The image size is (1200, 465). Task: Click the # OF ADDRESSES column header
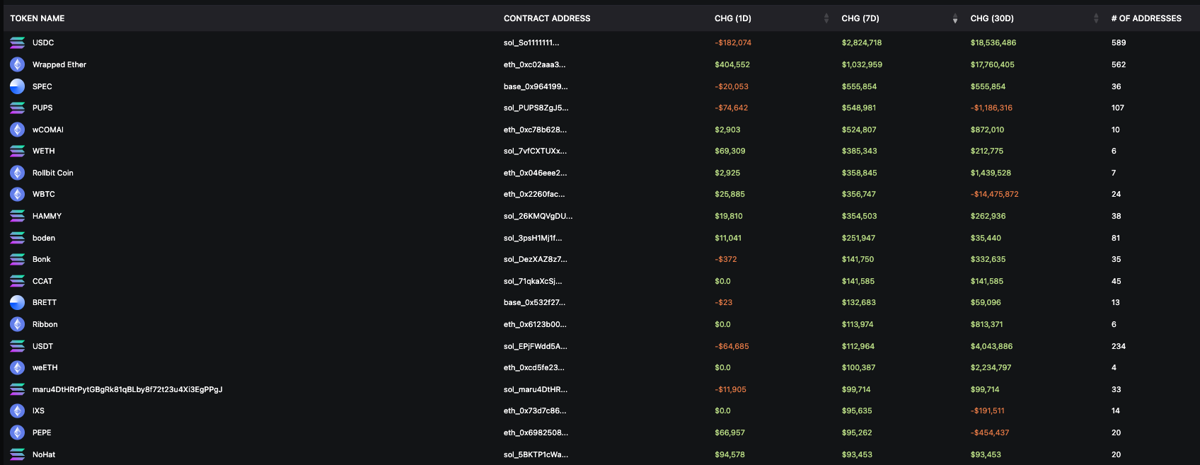(1146, 18)
